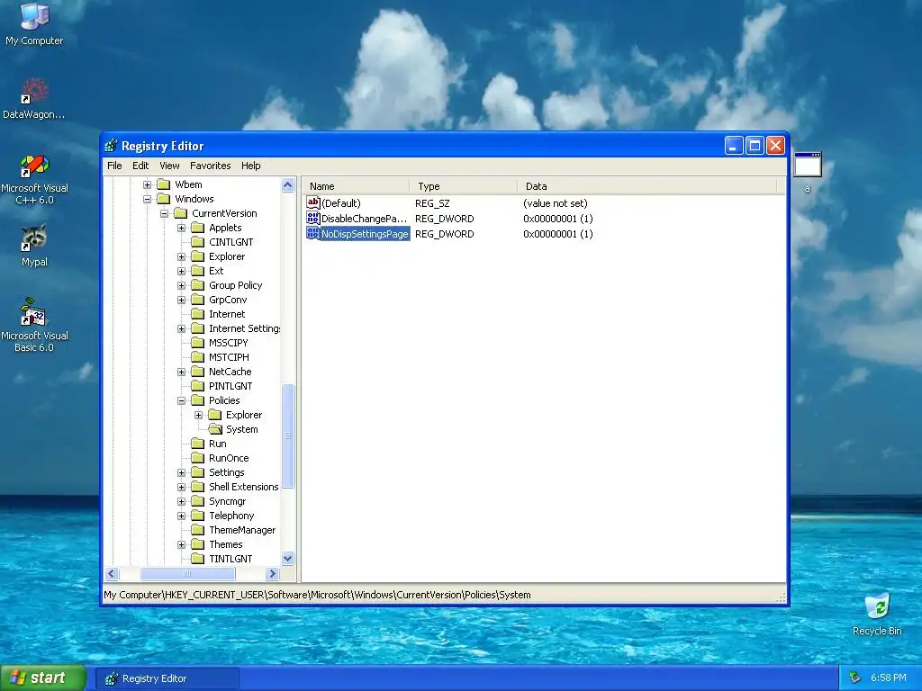922x691 pixels.
Task: Sort values by the Data column header
Action: click(x=646, y=186)
